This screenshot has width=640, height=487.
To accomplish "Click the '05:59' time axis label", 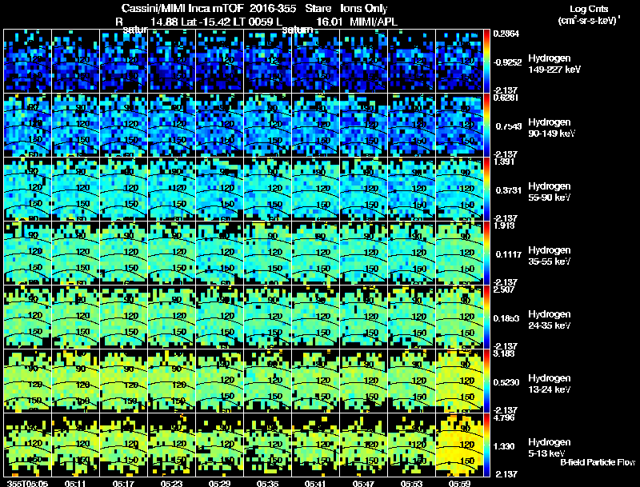I will point(458,483).
